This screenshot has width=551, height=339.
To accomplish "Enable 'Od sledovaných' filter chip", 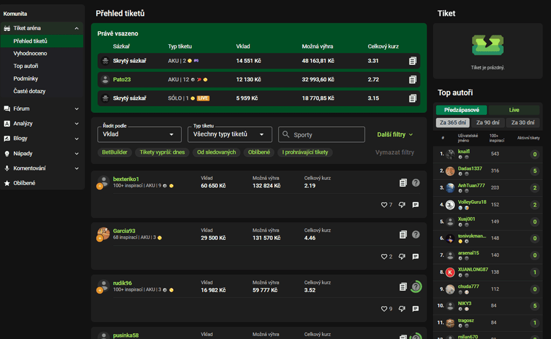I will pyautogui.click(x=216, y=152).
